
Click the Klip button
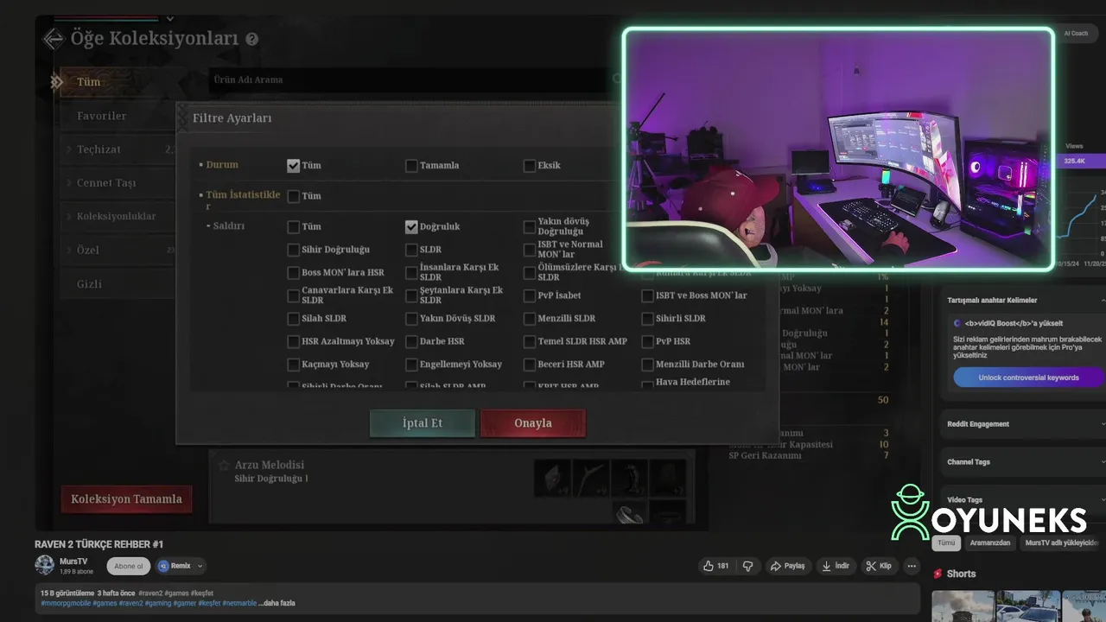(879, 566)
